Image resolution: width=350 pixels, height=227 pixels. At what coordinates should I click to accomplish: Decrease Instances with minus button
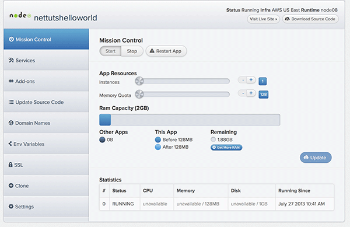pyautogui.click(x=243, y=80)
